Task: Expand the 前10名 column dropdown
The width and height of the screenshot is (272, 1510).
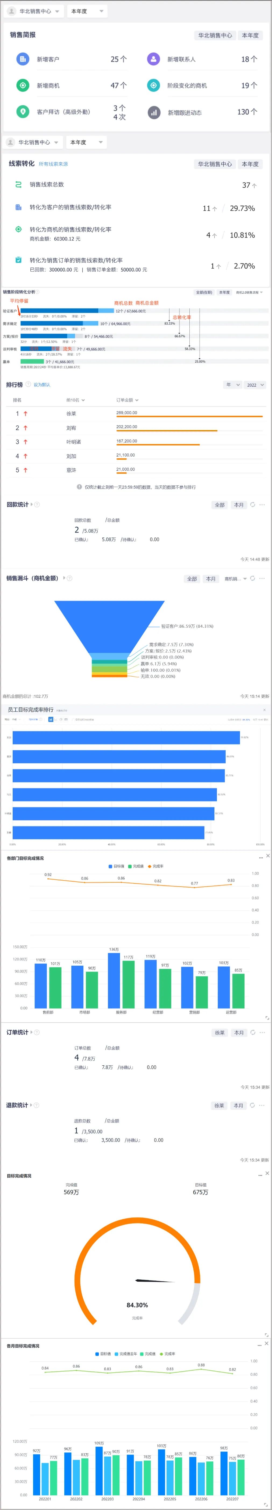Action: coord(75,400)
